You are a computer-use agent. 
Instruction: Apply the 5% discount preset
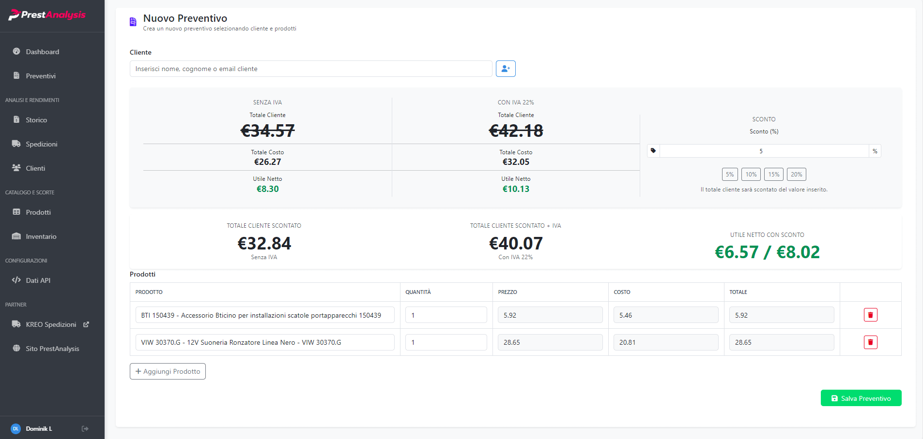(x=730, y=175)
